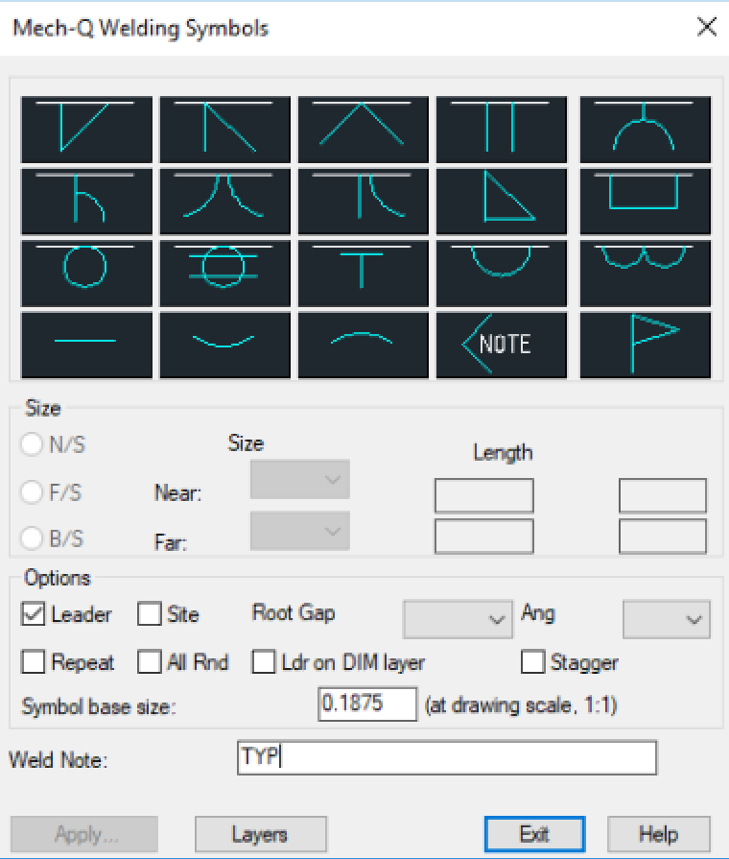Image resolution: width=729 pixels, height=859 pixels.
Task: Click the Symbol base size field
Action: tap(367, 704)
